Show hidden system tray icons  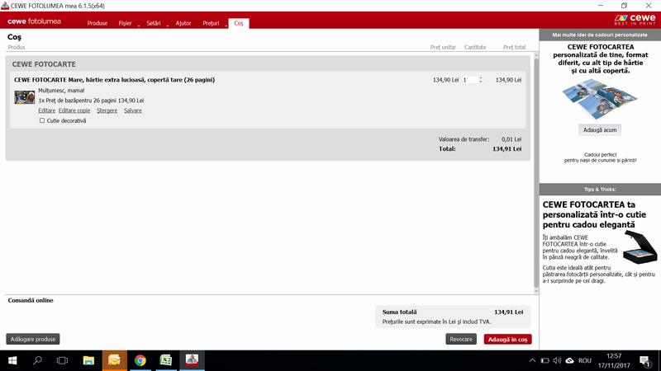532,360
